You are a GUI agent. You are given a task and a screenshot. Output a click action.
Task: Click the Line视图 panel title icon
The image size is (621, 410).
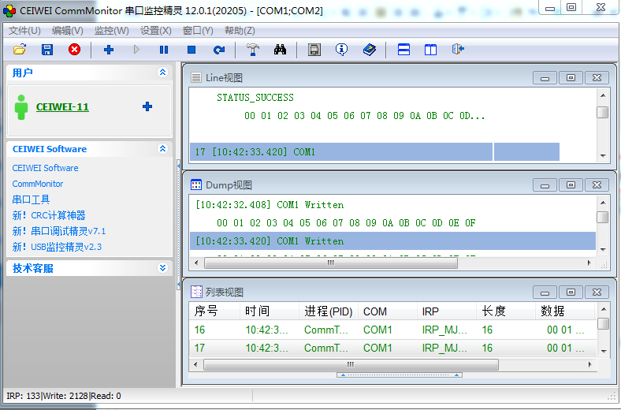pos(196,77)
